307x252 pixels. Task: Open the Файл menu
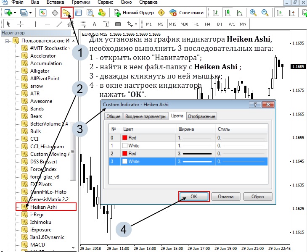17,3
